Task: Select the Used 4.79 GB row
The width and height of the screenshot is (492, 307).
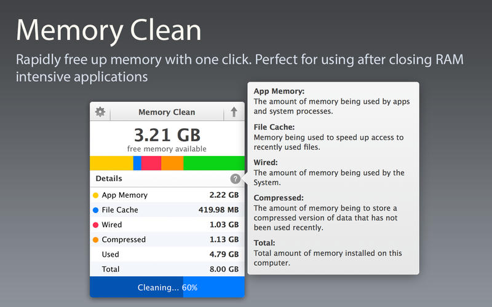Action: 167,254
